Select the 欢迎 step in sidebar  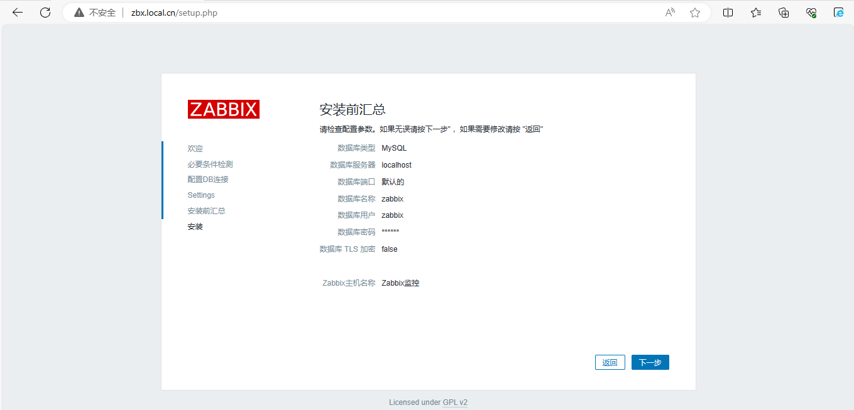[x=195, y=149]
